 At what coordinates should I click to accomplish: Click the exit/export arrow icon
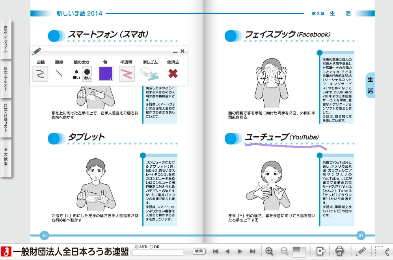[x=320, y=251]
